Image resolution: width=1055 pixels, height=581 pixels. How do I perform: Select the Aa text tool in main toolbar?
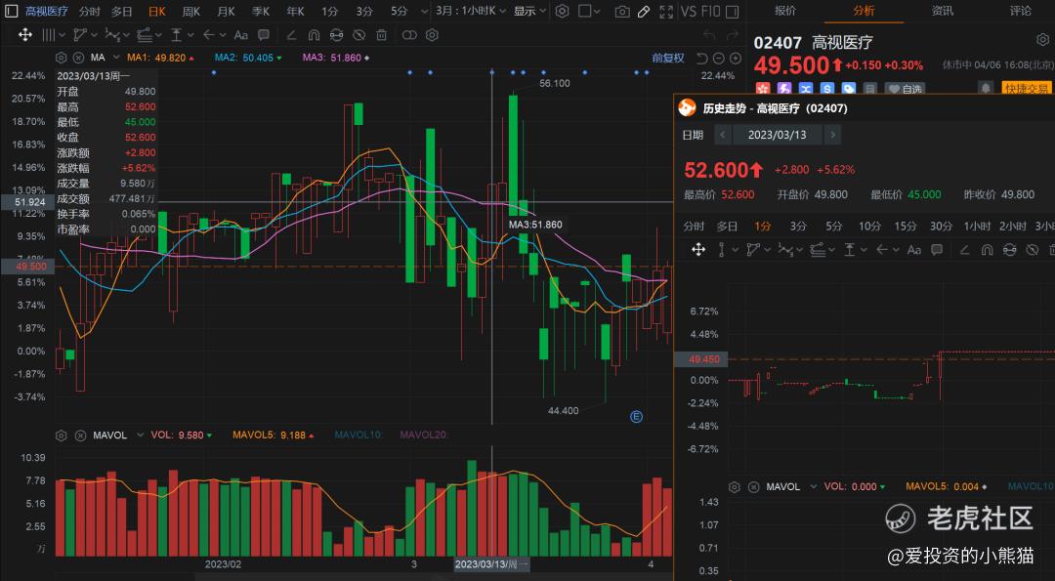241,35
